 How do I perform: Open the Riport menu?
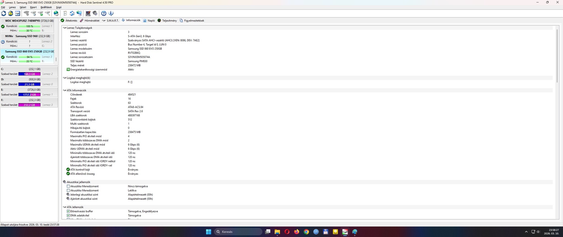coord(33,7)
